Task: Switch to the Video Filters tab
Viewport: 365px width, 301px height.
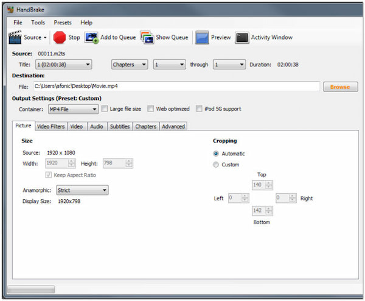Action: pos(51,126)
